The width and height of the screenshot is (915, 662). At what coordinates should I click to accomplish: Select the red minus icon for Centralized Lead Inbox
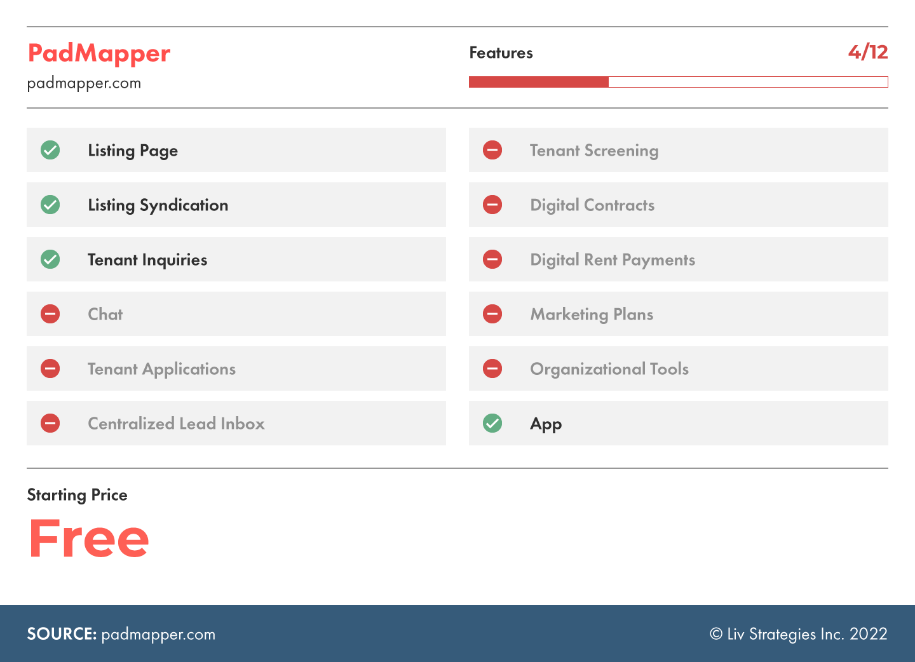[x=50, y=424]
